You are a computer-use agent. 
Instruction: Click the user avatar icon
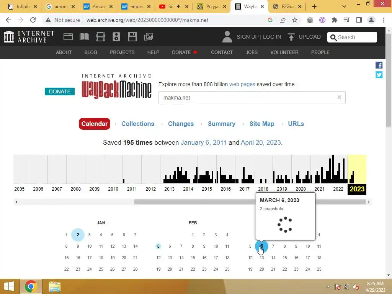[x=227, y=37]
